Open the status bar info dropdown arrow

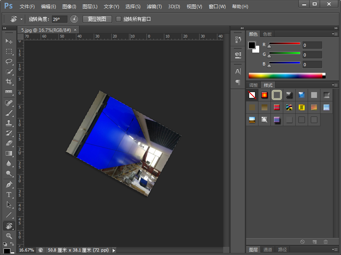[114, 250]
